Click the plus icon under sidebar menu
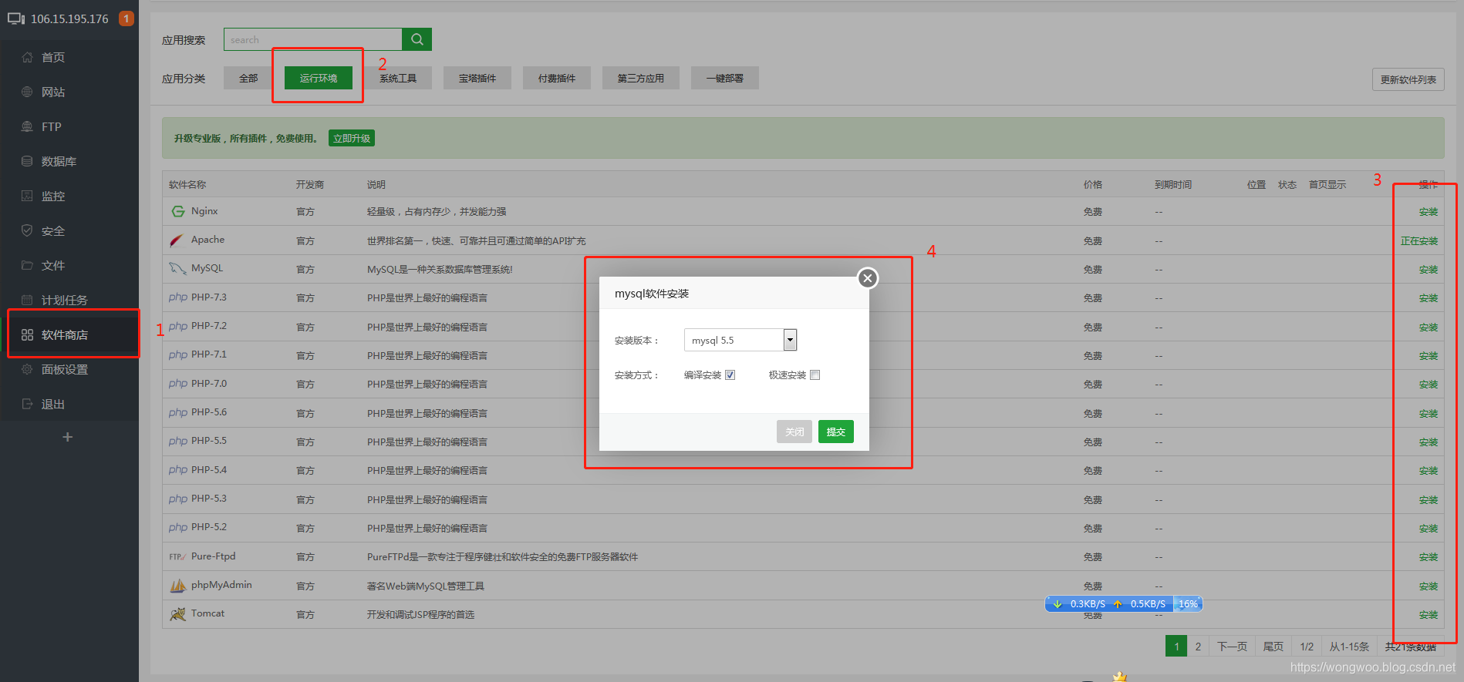The width and height of the screenshot is (1464, 682). click(x=68, y=437)
